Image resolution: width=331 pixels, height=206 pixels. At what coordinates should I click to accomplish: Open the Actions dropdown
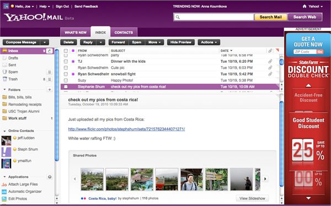209,42
